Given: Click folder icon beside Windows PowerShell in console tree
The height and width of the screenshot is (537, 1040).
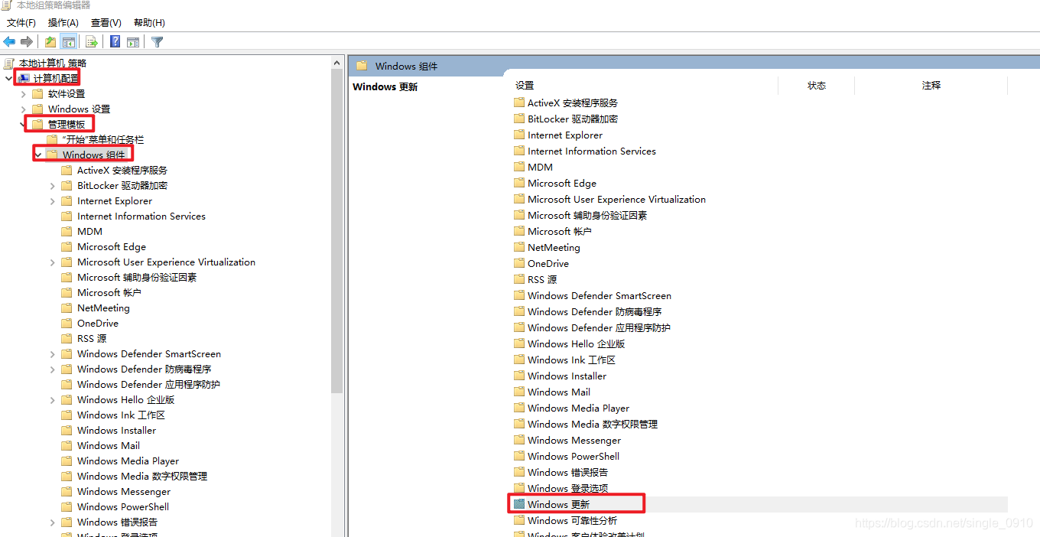Looking at the screenshot, I should click(x=67, y=506).
